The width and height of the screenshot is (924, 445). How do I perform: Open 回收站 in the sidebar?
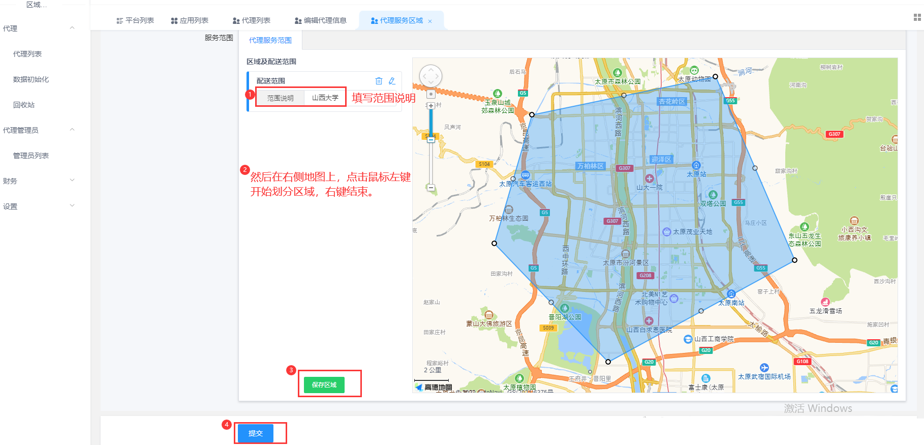click(x=24, y=105)
